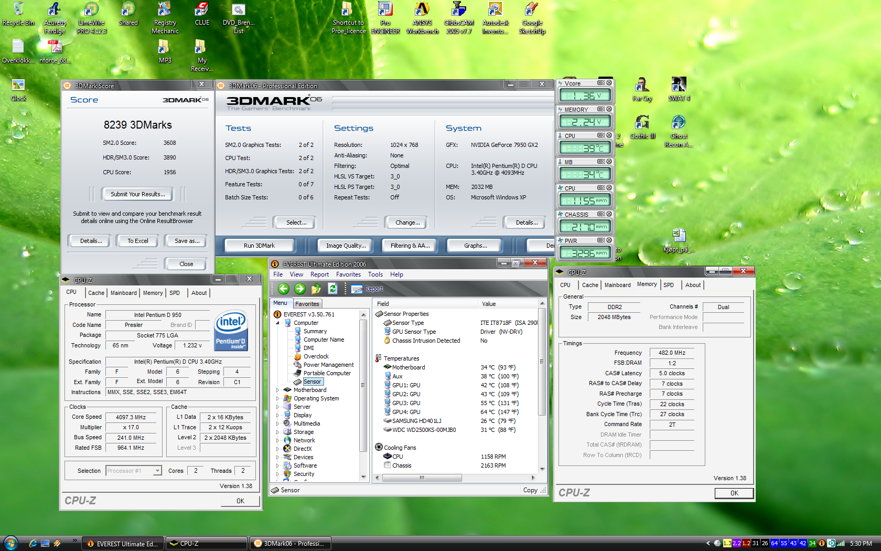Select the LimeWire PRO desktop icon

point(92,18)
